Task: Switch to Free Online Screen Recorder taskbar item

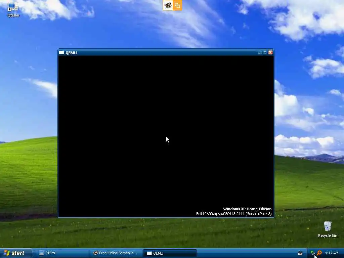Action: click(x=116, y=253)
